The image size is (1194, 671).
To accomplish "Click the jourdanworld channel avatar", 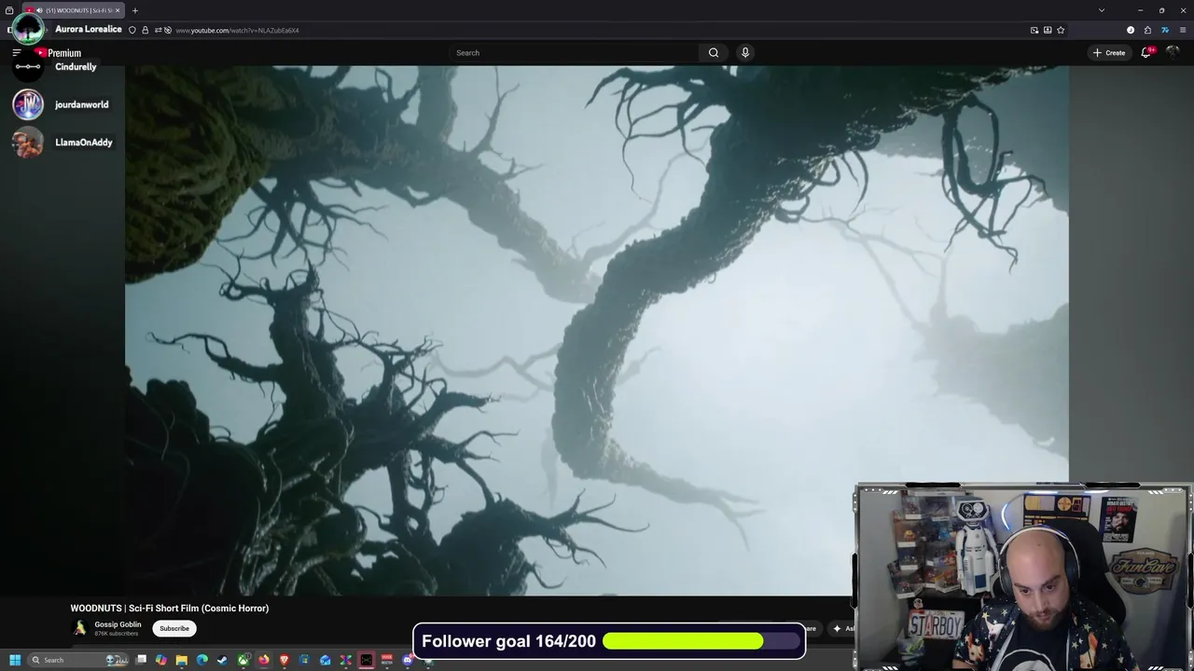I will (x=28, y=104).
